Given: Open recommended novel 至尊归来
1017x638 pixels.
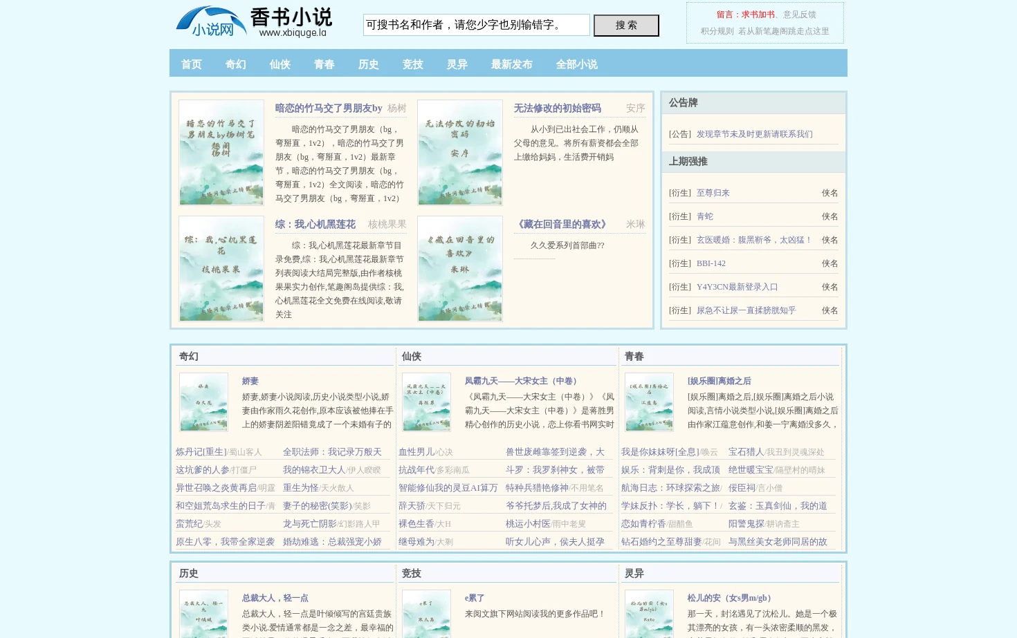Looking at the screenshot, I should [x=713, y=193].
